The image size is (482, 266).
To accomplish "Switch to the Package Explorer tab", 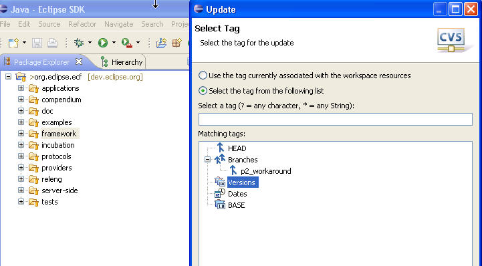I will tap(41, 62).
